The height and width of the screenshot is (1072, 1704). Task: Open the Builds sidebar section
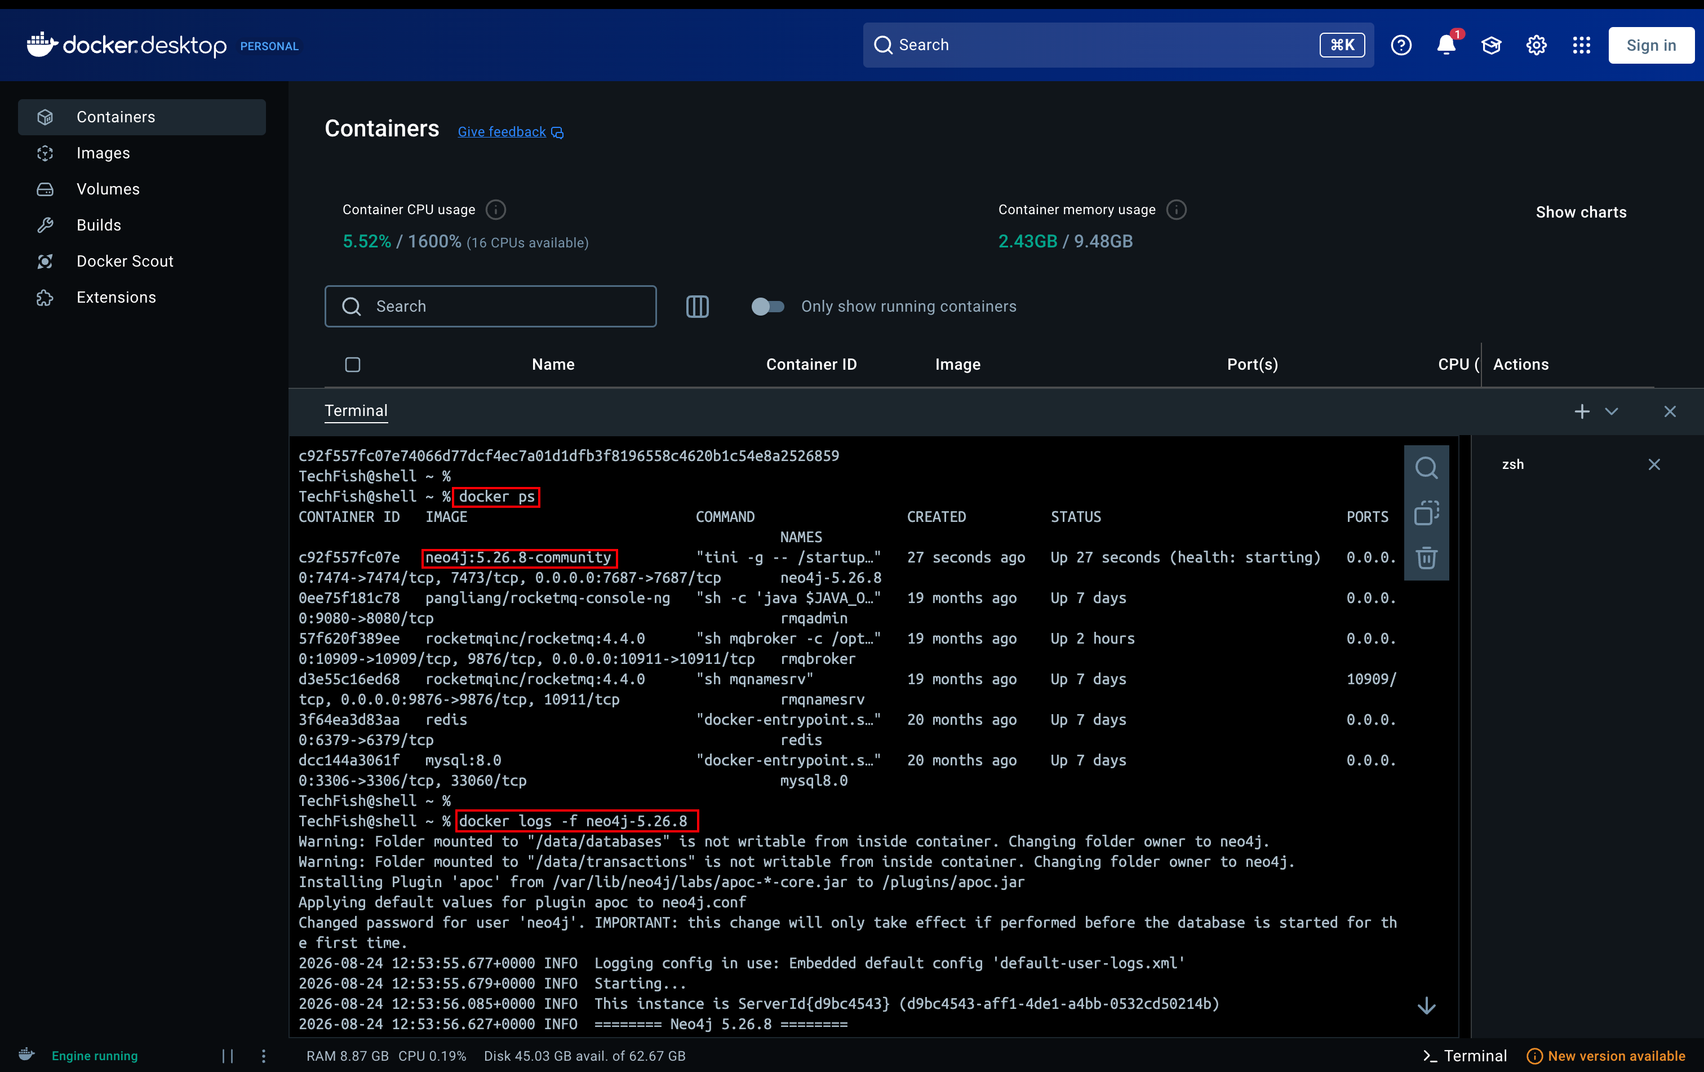[x=141, y=225]
